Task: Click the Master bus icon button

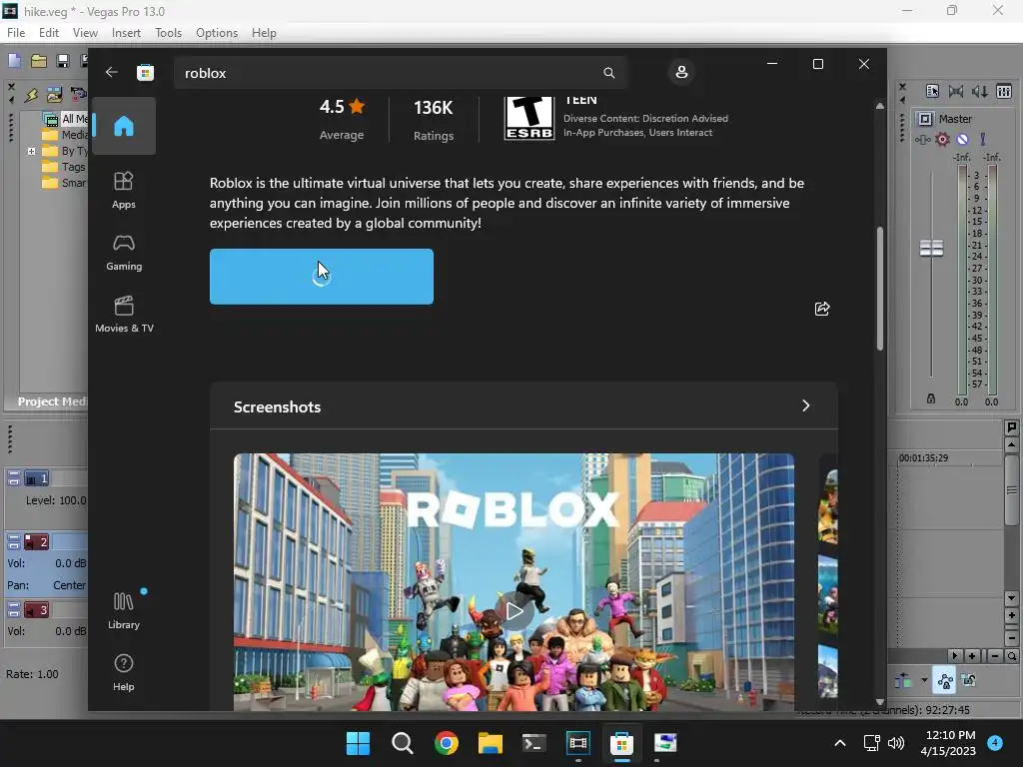Action: pos(925,119)
